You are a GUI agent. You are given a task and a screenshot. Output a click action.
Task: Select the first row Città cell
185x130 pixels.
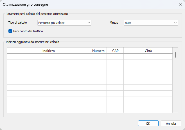pyautogui.click(x=148, y=57)
